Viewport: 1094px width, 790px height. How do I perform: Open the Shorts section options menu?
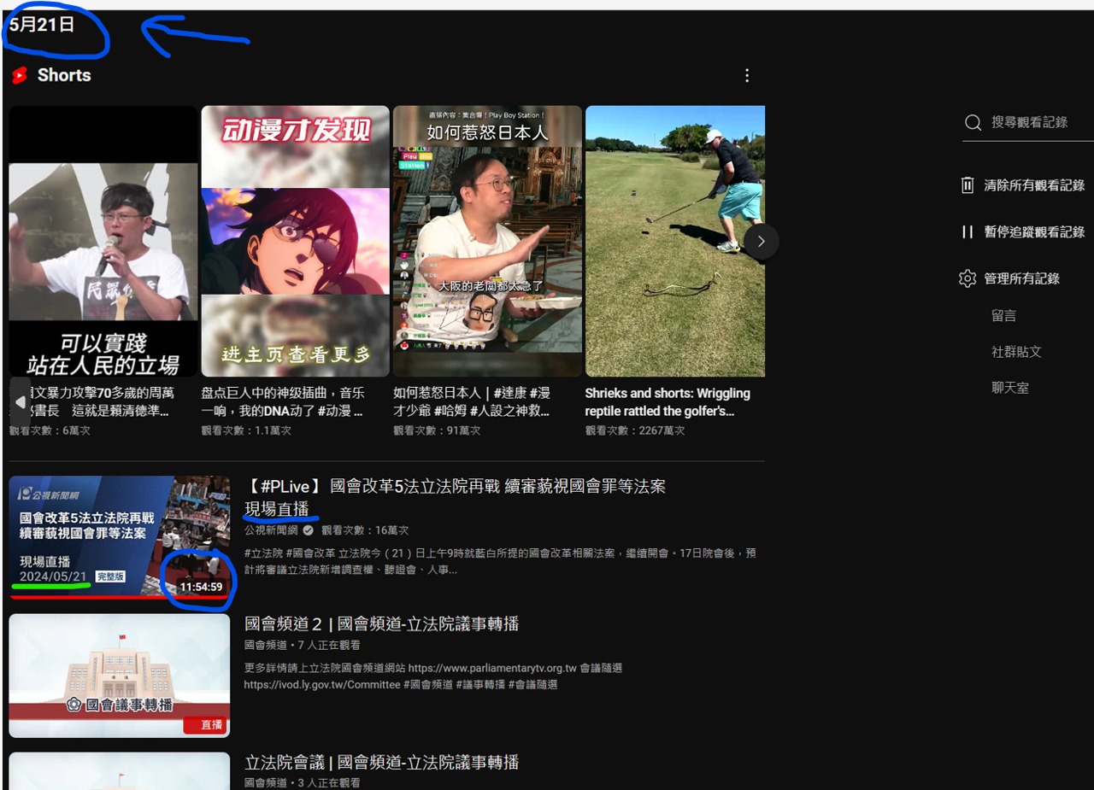747,75
